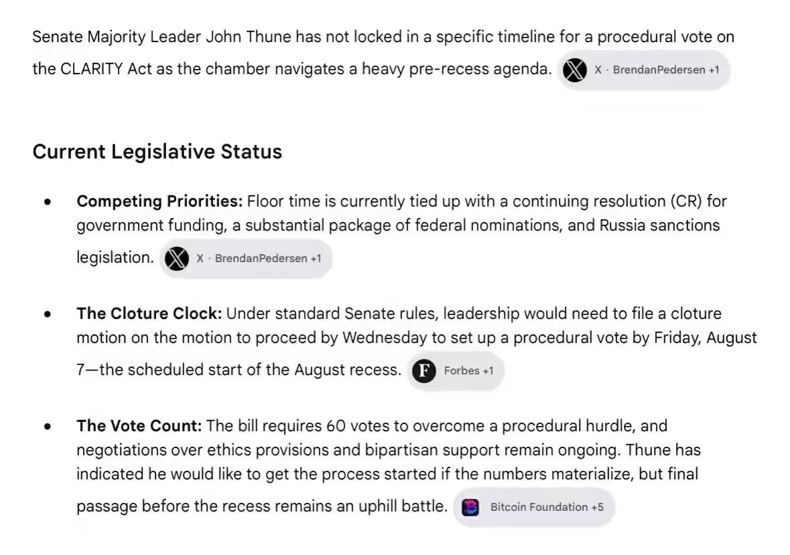Image resolution: width=790 pixels, height=555 pixels.
Task: Click the bullet point before Competing Priorities
Action: (x=48, y=203)
